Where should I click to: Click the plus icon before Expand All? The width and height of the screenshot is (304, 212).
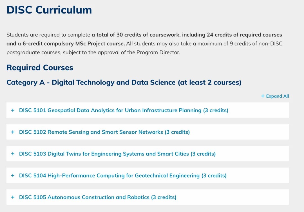pos(263,96)
